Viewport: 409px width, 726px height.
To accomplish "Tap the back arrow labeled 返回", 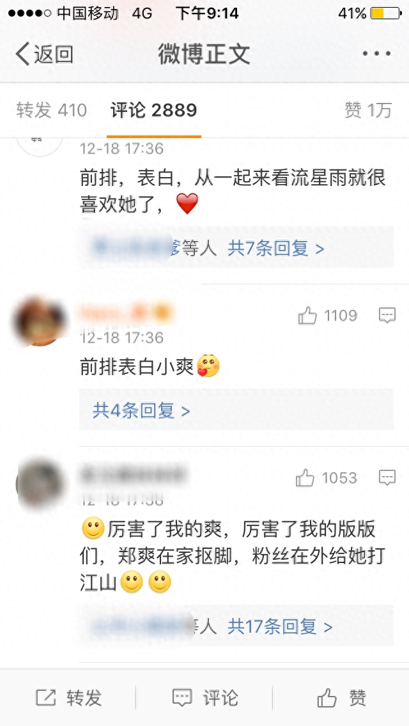I will pyautogui.click(x=45, y=54).
